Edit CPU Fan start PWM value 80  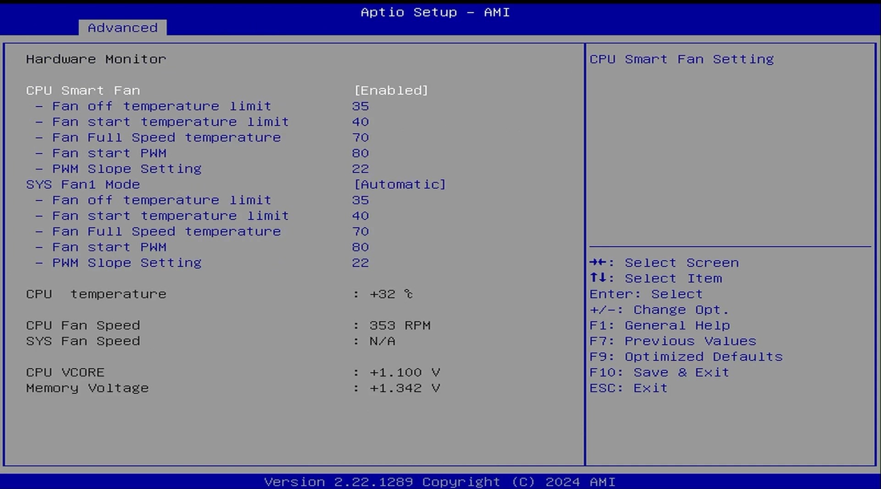pos(360,153)
